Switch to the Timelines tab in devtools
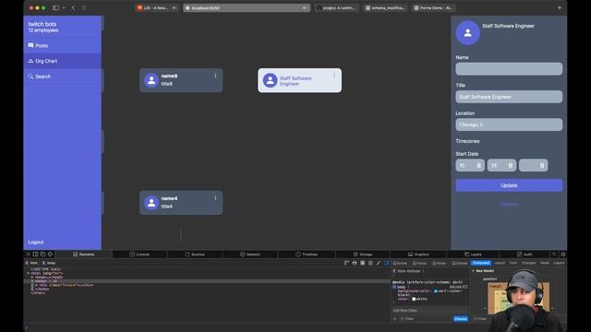The height and width of the screenshot is (332, 591). 307,255
